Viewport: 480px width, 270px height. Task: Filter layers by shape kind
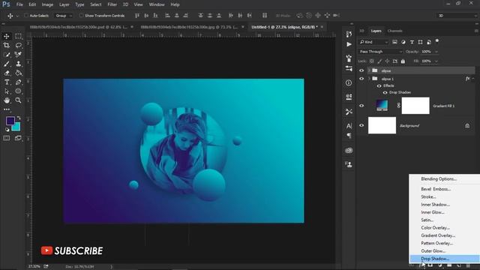[420, 42]
